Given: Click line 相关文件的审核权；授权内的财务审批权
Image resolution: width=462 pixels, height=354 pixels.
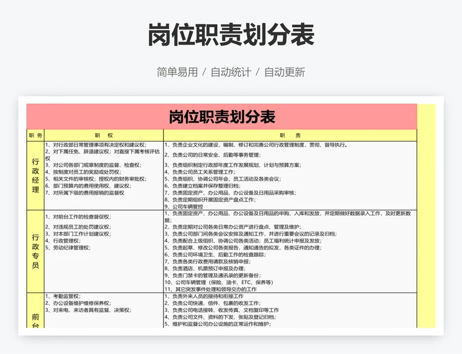Looking at the screenshot, I should [x=96, y=179].
